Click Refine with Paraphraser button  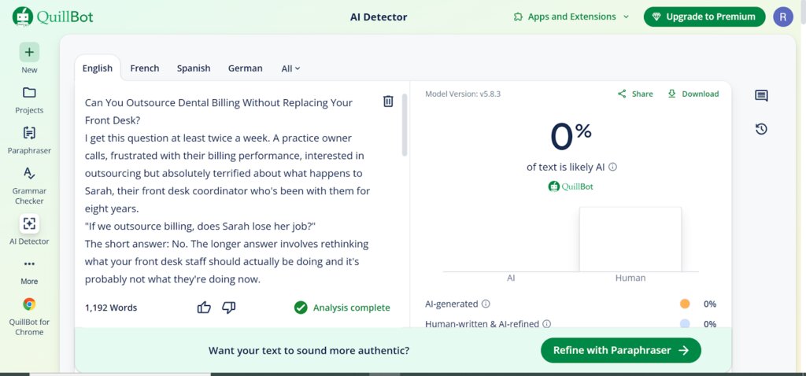click(620, 351)
